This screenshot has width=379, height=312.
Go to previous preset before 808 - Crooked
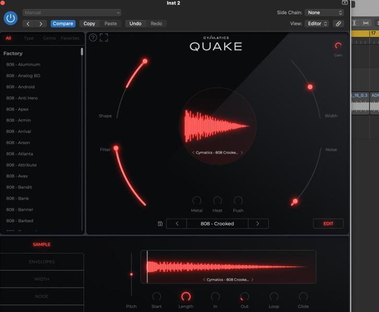pos(176,224)
